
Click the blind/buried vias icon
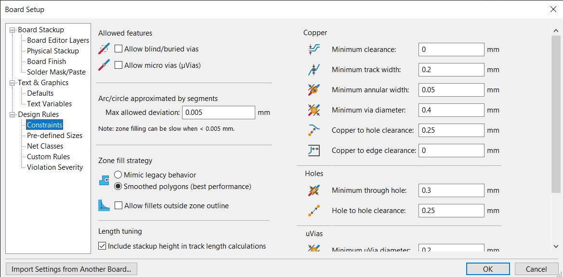tap(104, 49)
